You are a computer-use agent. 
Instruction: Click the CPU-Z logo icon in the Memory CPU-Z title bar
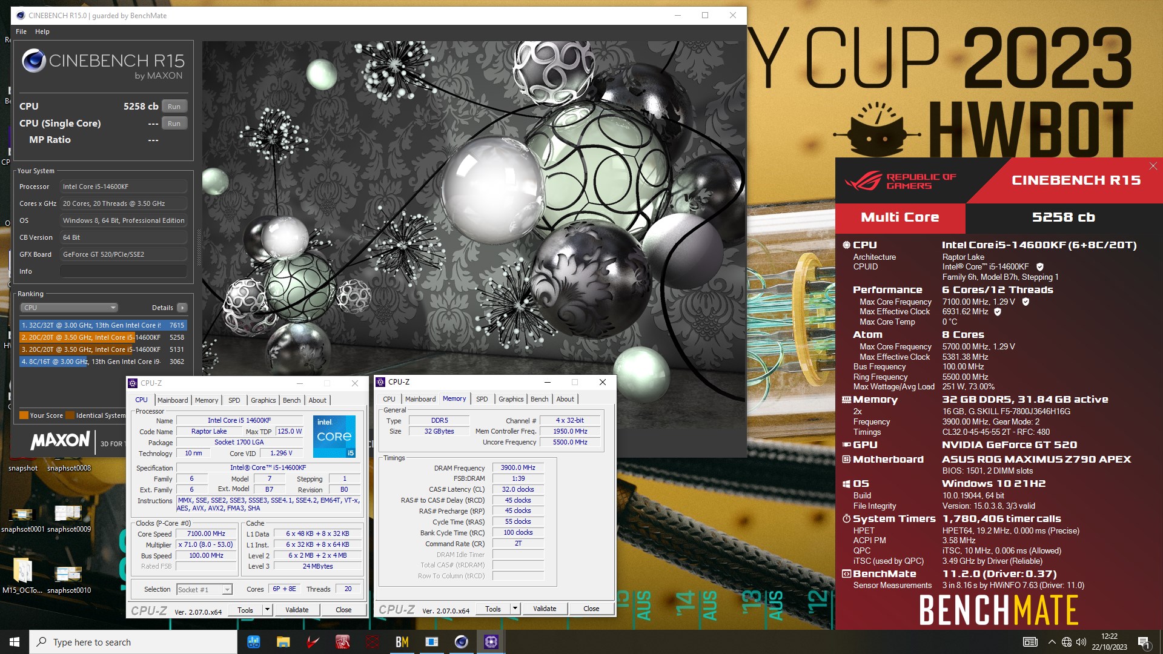point(380,382)
